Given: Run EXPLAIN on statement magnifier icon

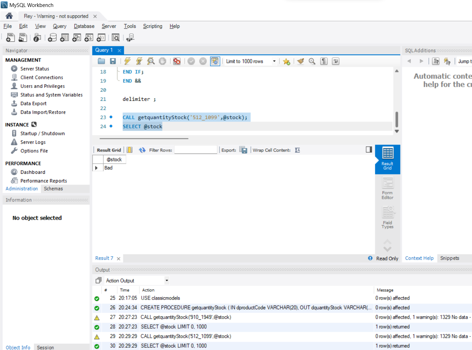Looking at the screenshot, I should click(151, 61).
